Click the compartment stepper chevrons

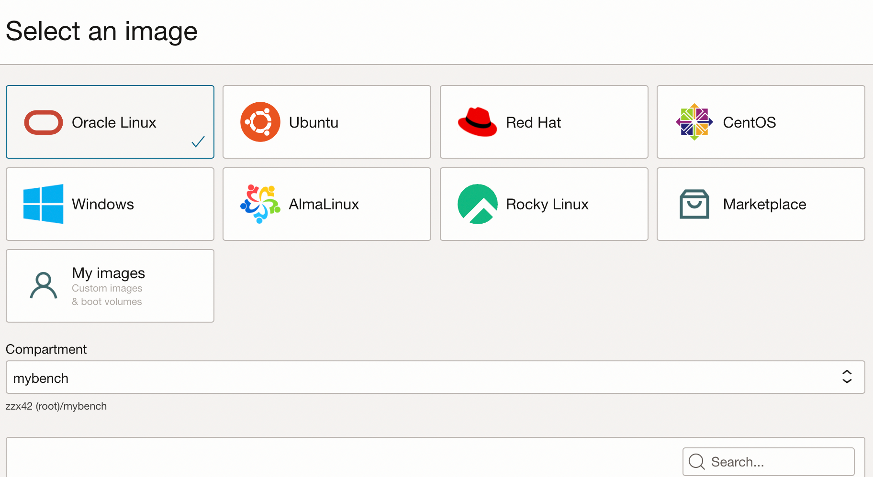point(847,377)
